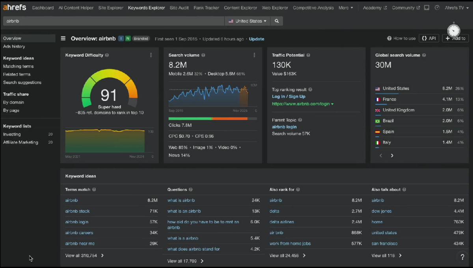Open Site Explorer from the top menu
This screenshot has width=473, height=268.
pos(111,8)
